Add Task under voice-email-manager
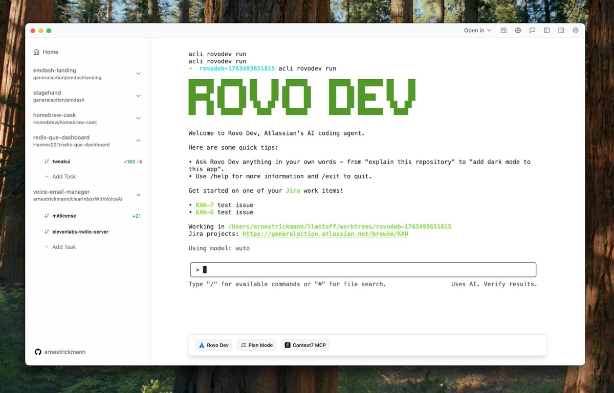The height and width of the screenshot is (393, 614). tap(60, 247)
